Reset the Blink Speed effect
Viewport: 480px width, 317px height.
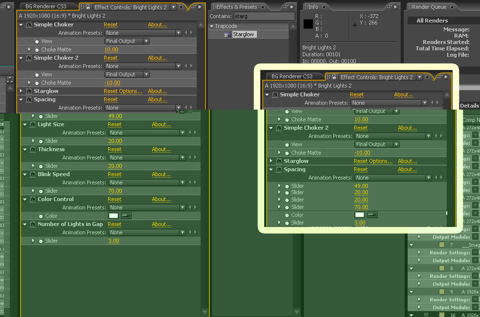point(114,175)
